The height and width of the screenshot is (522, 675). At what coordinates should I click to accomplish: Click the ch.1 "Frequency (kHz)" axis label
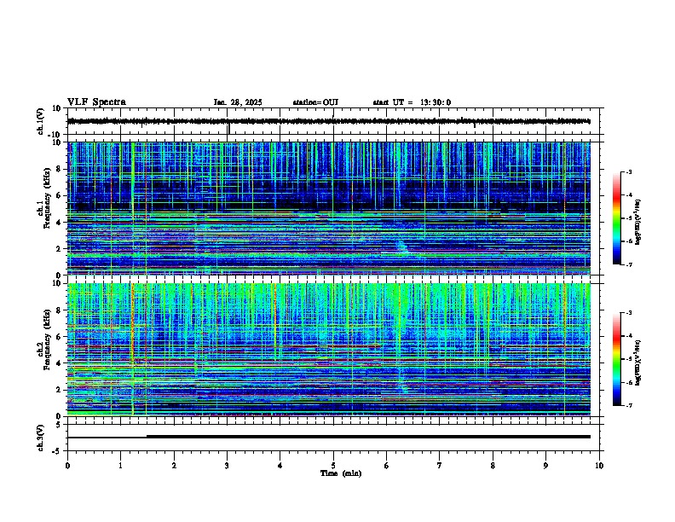(x=47, y=199)
